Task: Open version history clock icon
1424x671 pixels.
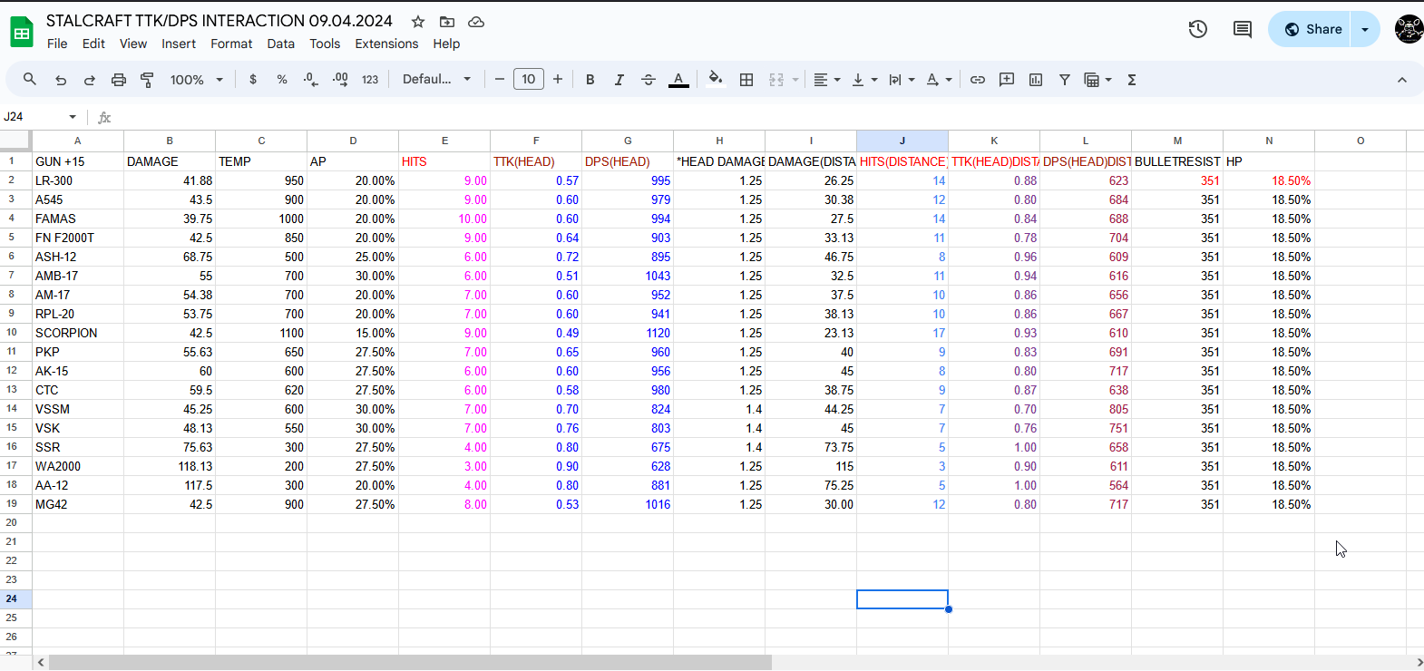Action: 1198,29
